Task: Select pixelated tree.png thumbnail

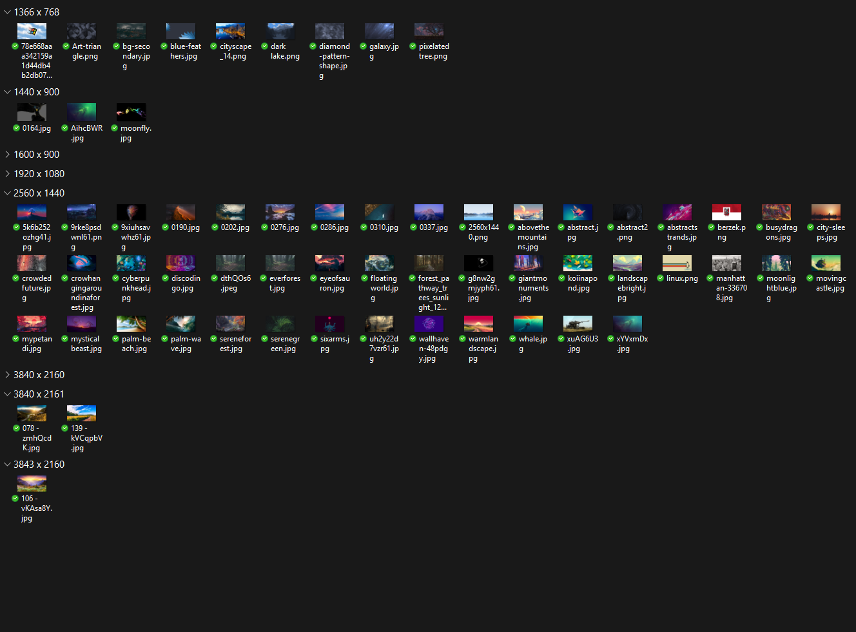Action: pyautogui.click(x=429, y=31)
